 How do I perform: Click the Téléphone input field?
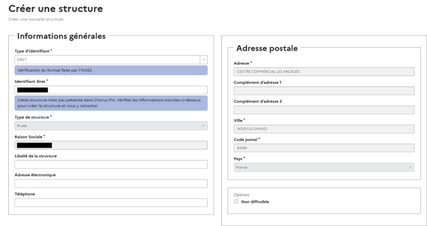click(111, 203)
